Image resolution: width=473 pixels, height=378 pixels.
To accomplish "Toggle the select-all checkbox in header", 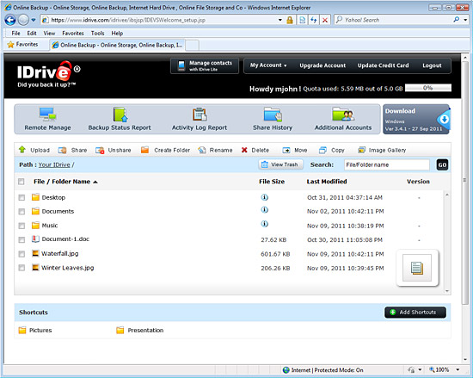I will [x=21, y=182].
